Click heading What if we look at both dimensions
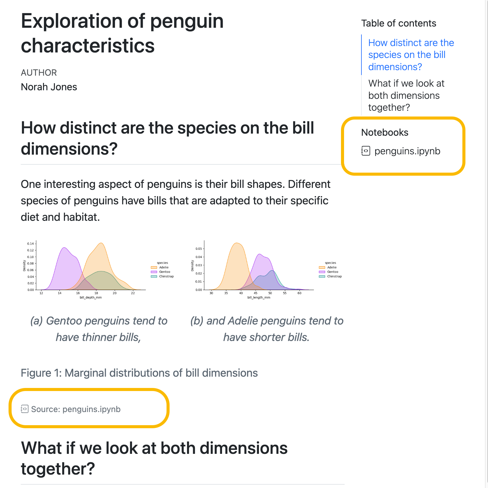 (154, 457)
